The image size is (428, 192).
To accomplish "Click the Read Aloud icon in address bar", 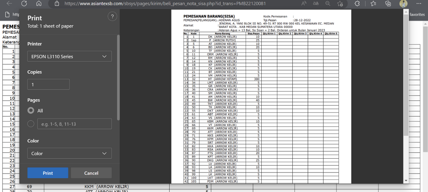I will point(304,3).
